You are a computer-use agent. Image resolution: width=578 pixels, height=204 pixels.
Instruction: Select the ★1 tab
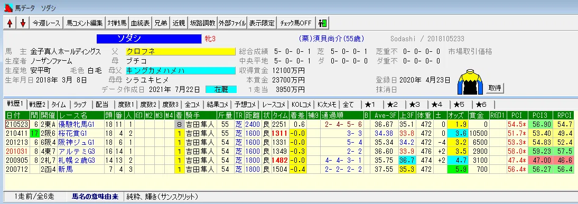pyautogui.click(x=371, y=105)
